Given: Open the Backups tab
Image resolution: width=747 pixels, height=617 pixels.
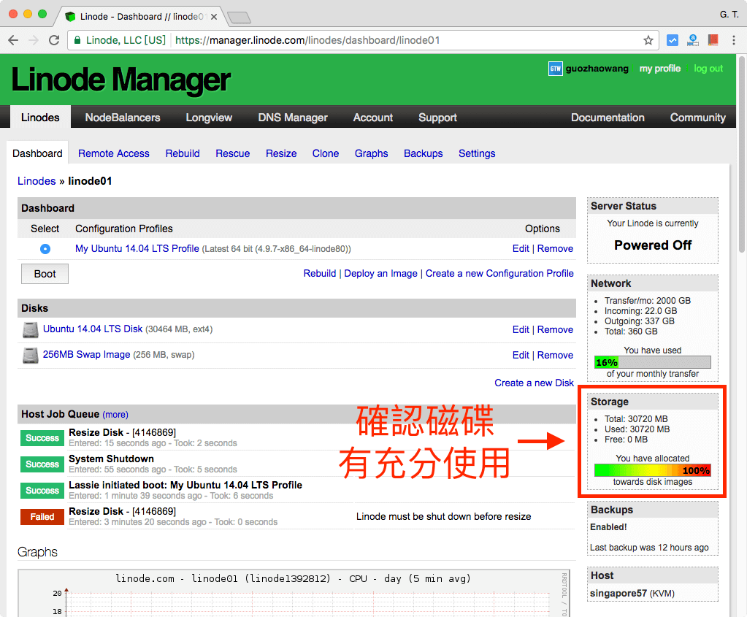Looking at the screenshot, I should pos(423,153).
